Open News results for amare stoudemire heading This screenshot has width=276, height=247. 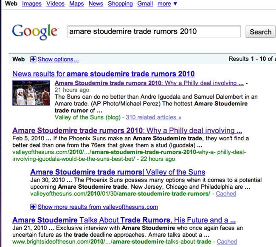click(104, 74)
